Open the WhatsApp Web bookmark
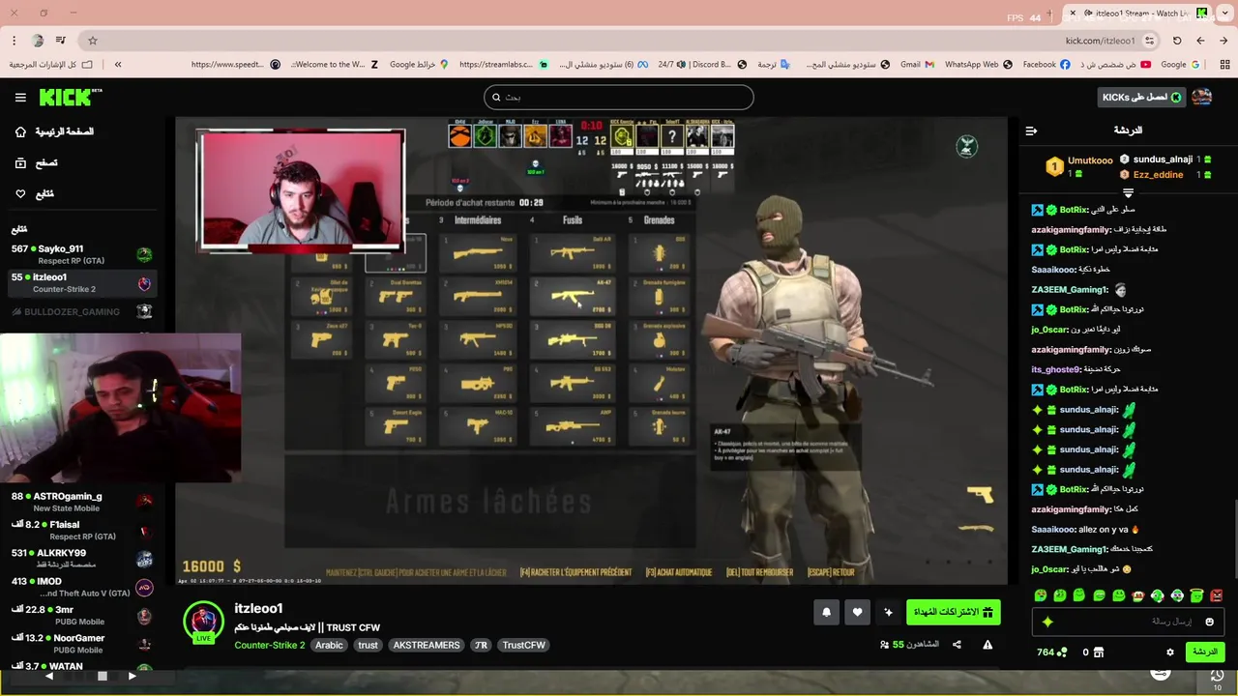Viewport: 1238px width, 696px height. pos(978,65)
